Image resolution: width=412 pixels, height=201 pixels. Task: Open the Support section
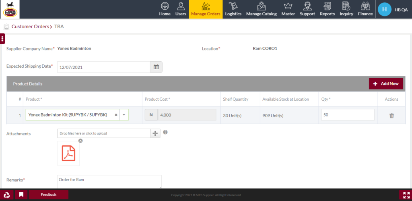click(307, 9)
